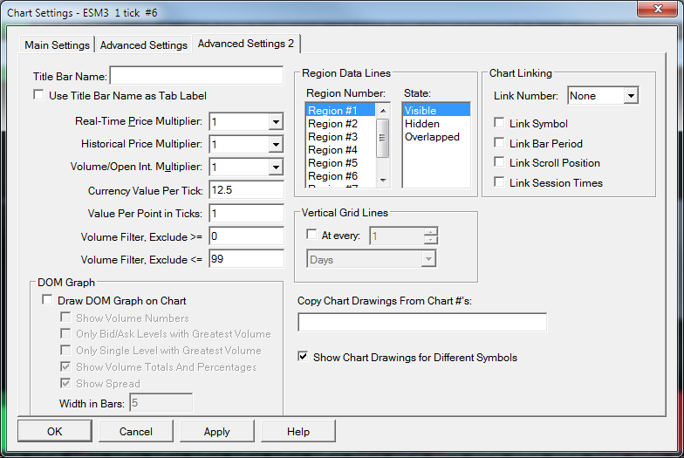Click the region list scrollbar thumb
The image size is (684, 458).
pos(382,138)
